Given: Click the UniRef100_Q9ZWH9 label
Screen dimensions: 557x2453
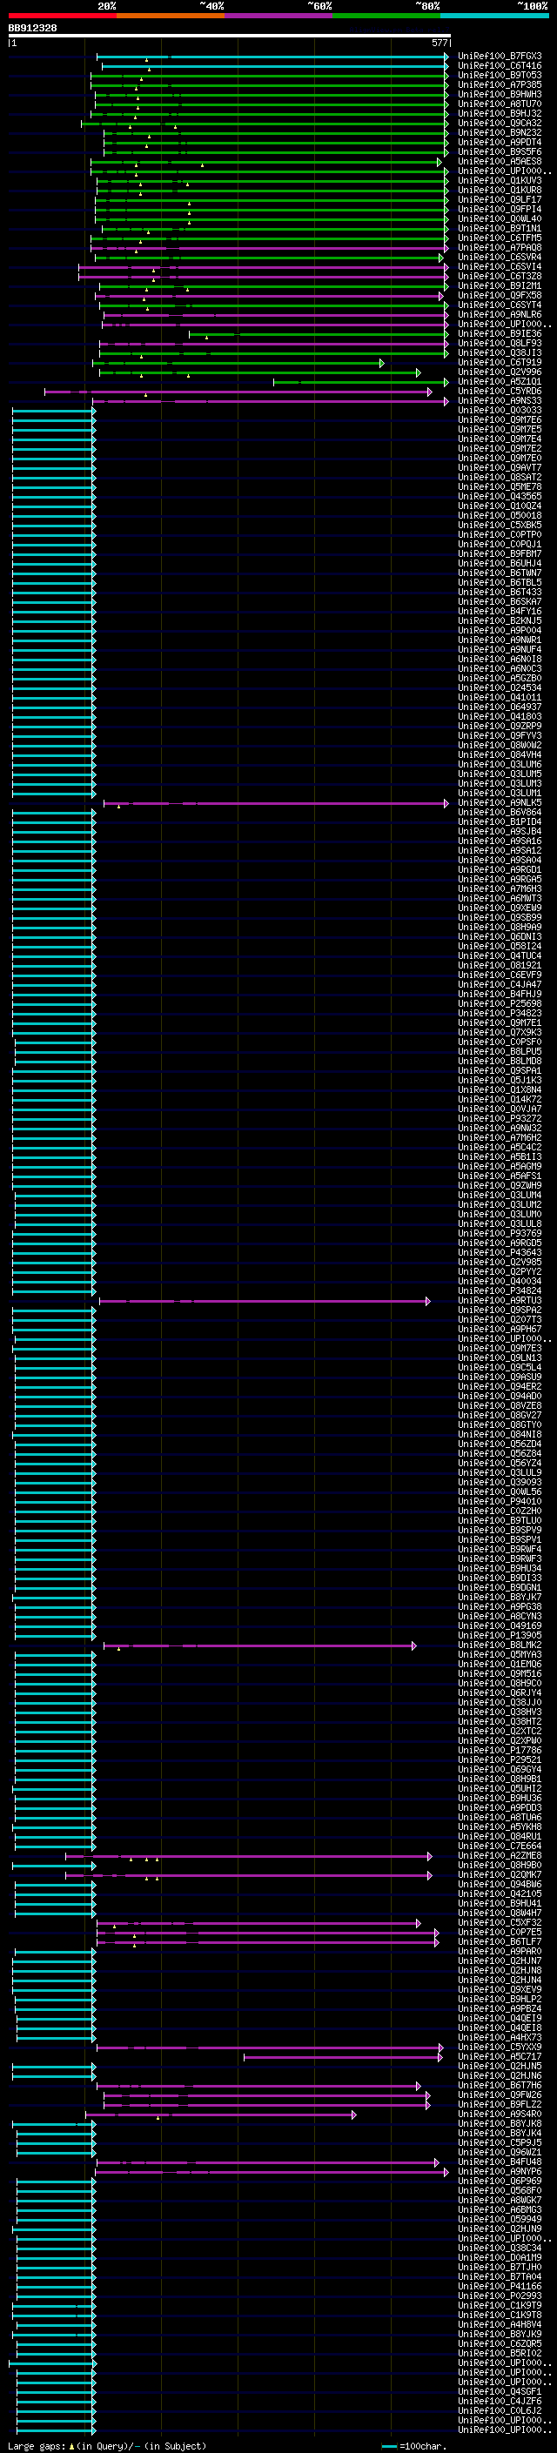Looking at the screenshot, I should [500, 1185].
